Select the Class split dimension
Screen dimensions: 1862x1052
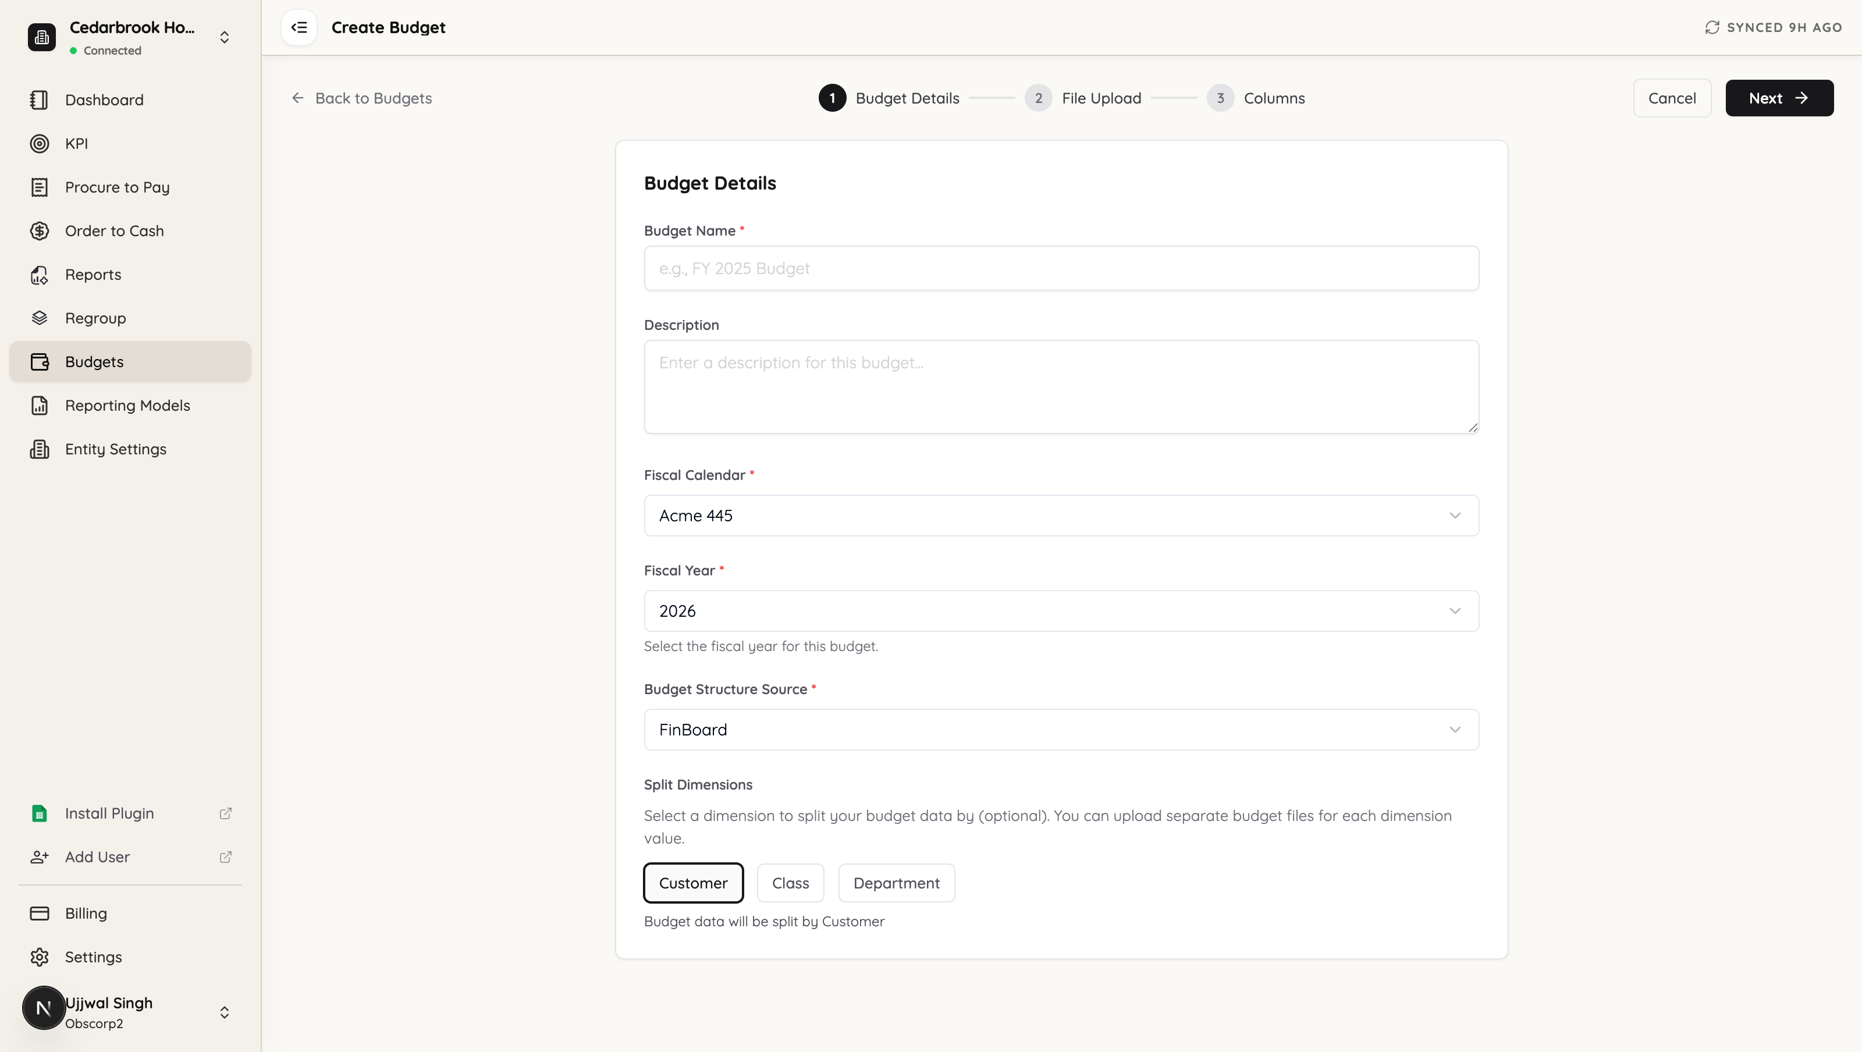790,883
